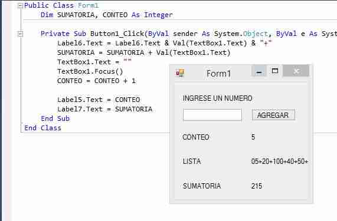The image size is (337, 221).
Task: Collapse the Button1_Click Sub region
Action: (x=21, y=34)
